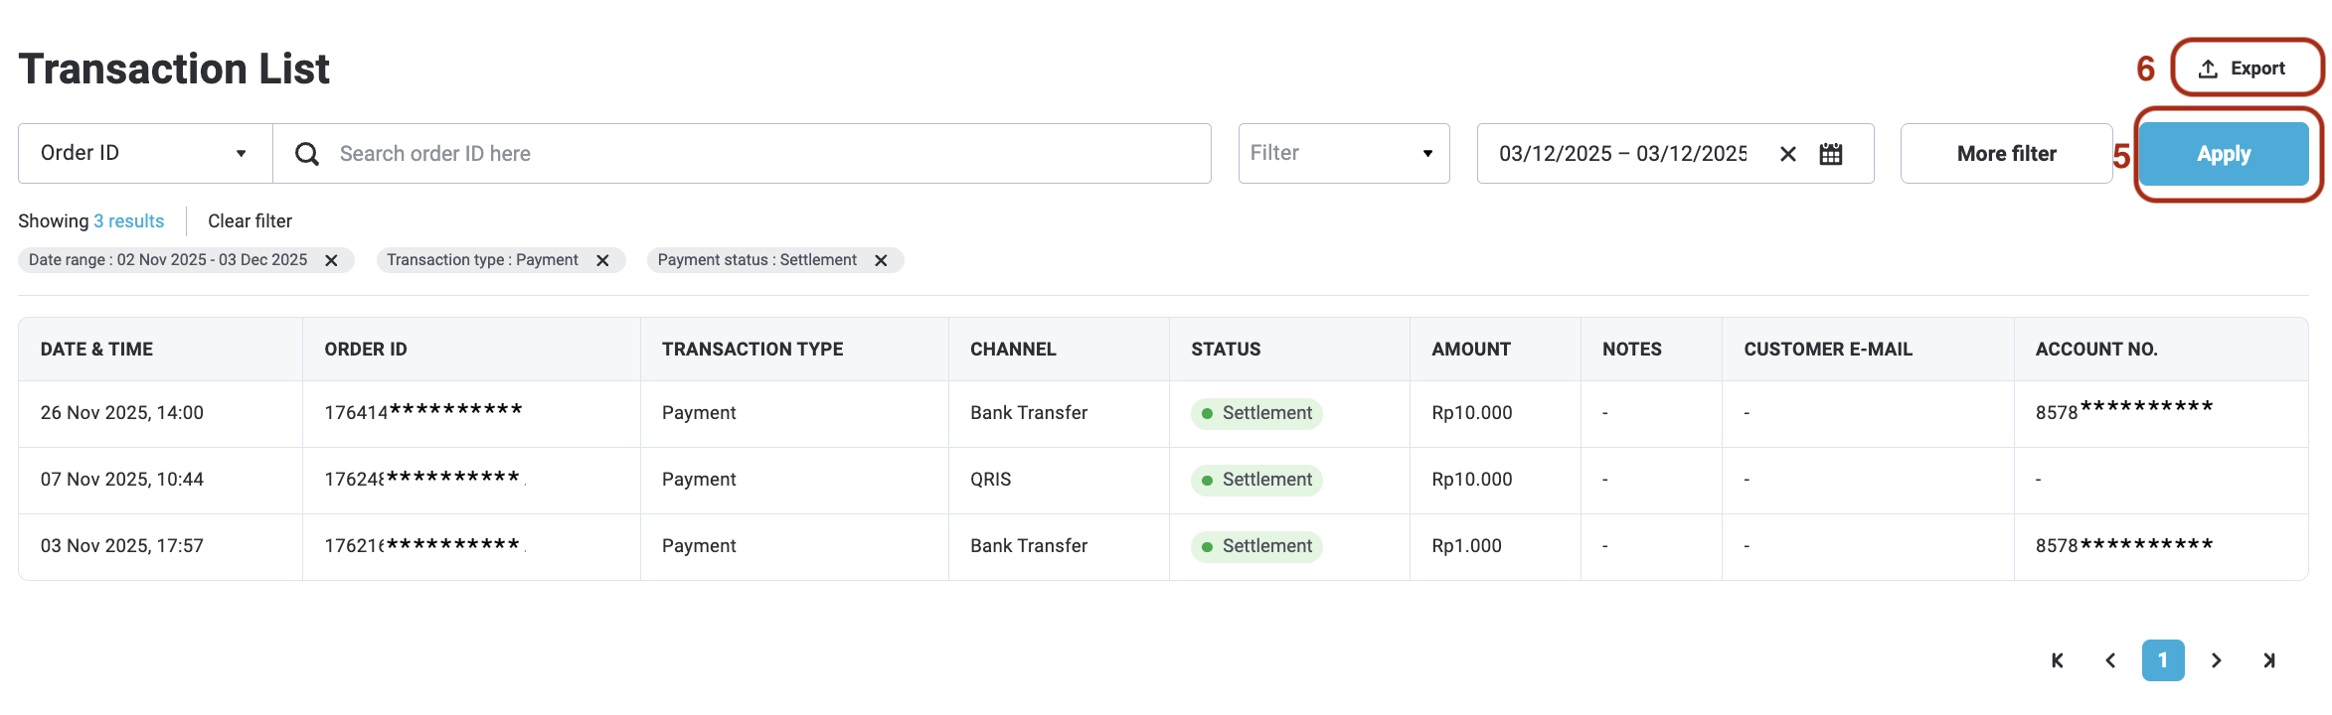Click the date range input field

tap(1622, 154)
